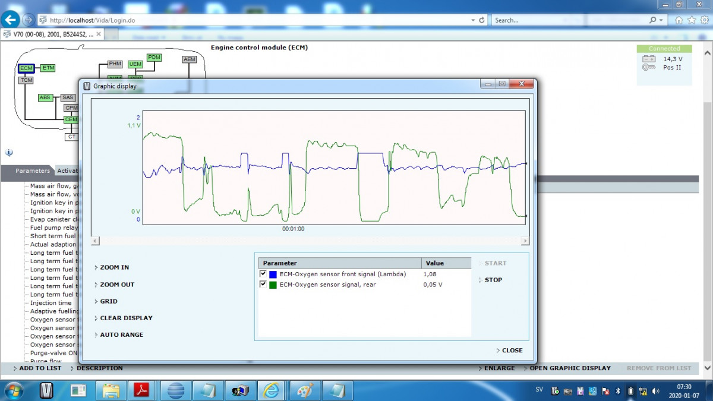Viewport: 713px width, 401px height.
Task: Click the PDM module node
Action: [x=154, y=58]
